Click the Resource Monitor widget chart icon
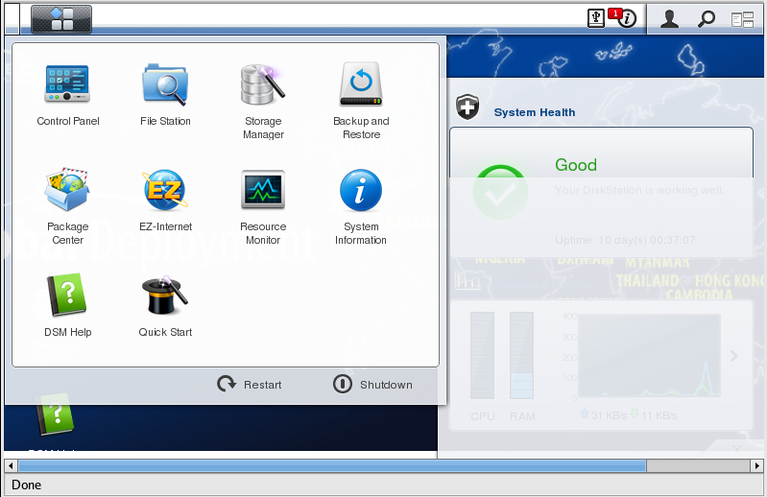Screen dimensions: 767x497 point(467,280)
